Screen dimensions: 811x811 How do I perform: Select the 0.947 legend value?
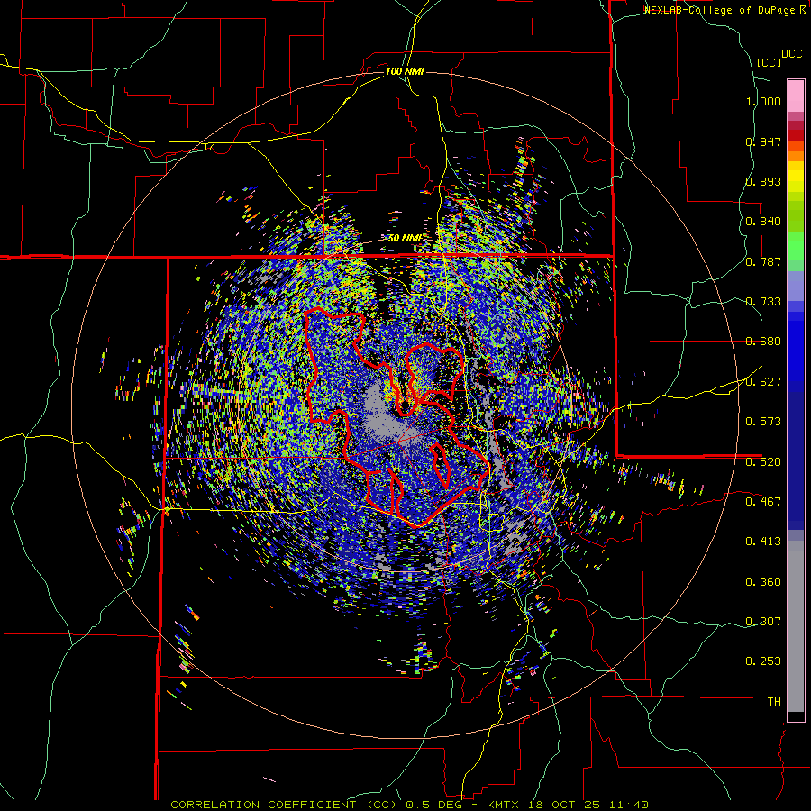tap(763, 141)
